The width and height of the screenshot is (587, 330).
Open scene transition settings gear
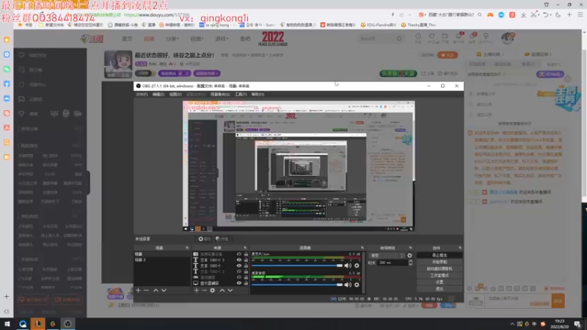409,255
